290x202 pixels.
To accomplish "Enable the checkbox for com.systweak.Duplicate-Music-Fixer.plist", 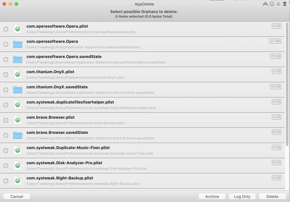I will point(6,151).
